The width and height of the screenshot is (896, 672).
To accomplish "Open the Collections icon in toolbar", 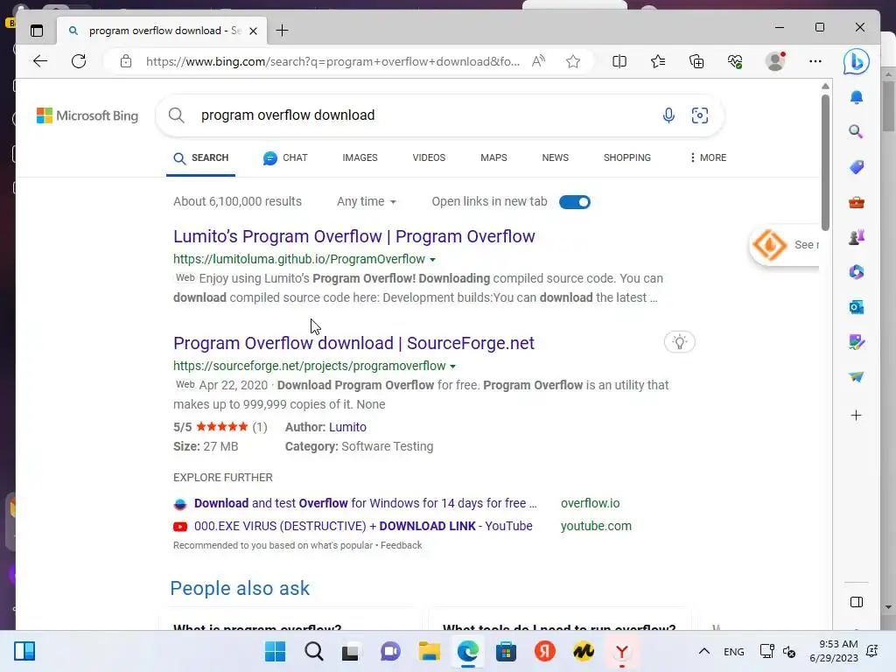I will point(696,61).
